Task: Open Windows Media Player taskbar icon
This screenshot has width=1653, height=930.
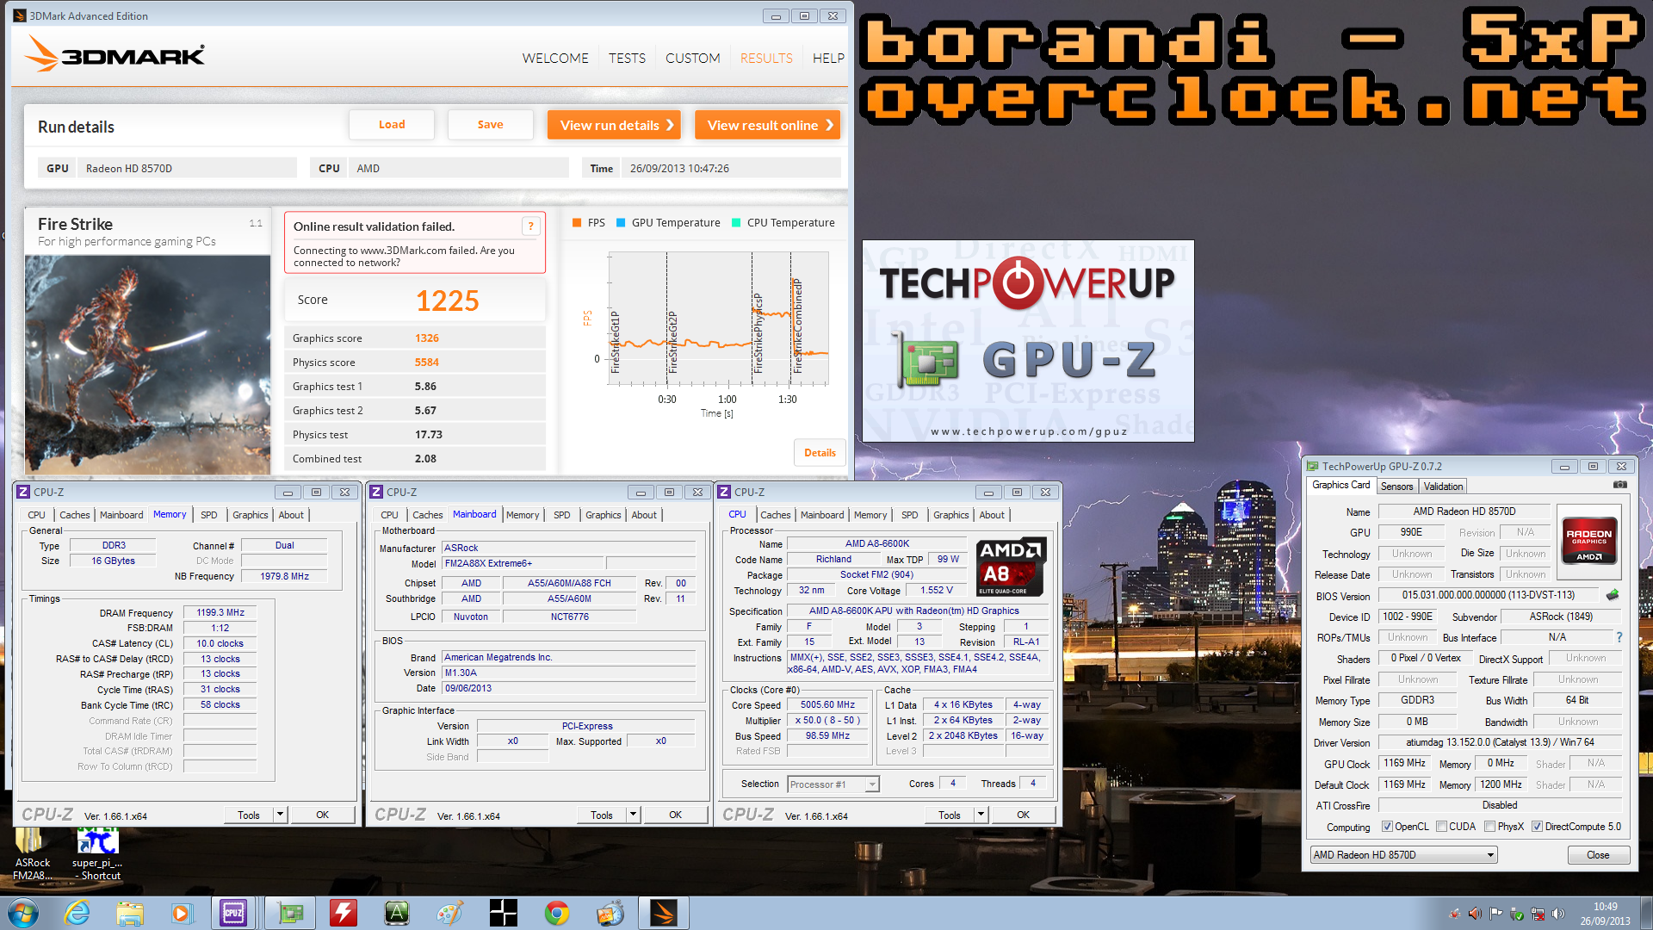Action: click(181, 913)
